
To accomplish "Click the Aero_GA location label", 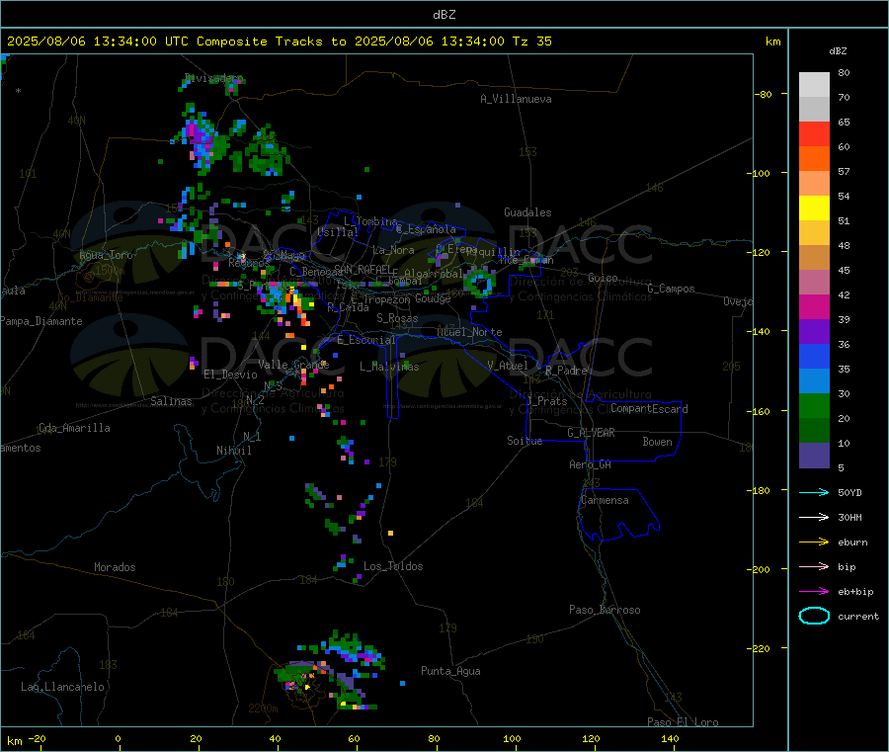I will (590, 464).
